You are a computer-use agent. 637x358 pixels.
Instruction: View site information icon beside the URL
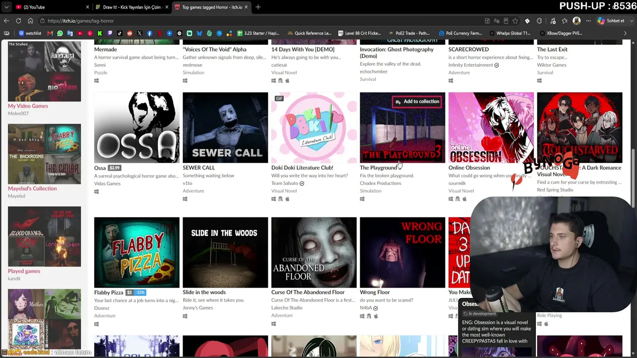[43, 21]
